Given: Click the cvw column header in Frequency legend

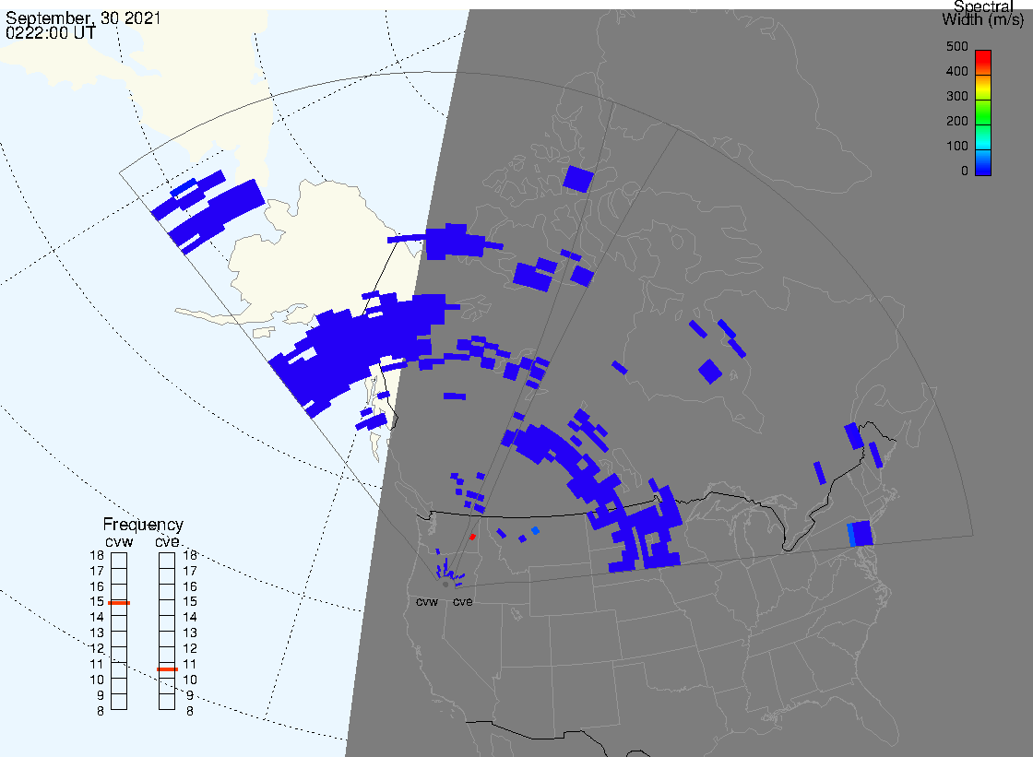Looking at the screenshot, I should coord(120,541).
